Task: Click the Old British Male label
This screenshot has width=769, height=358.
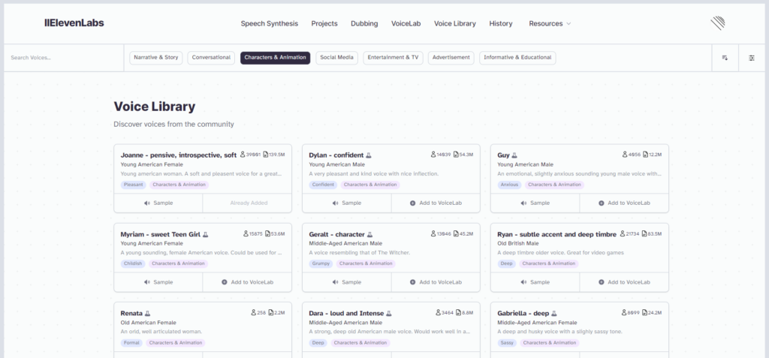Action: pyautogui.click(x=518, y=243)
